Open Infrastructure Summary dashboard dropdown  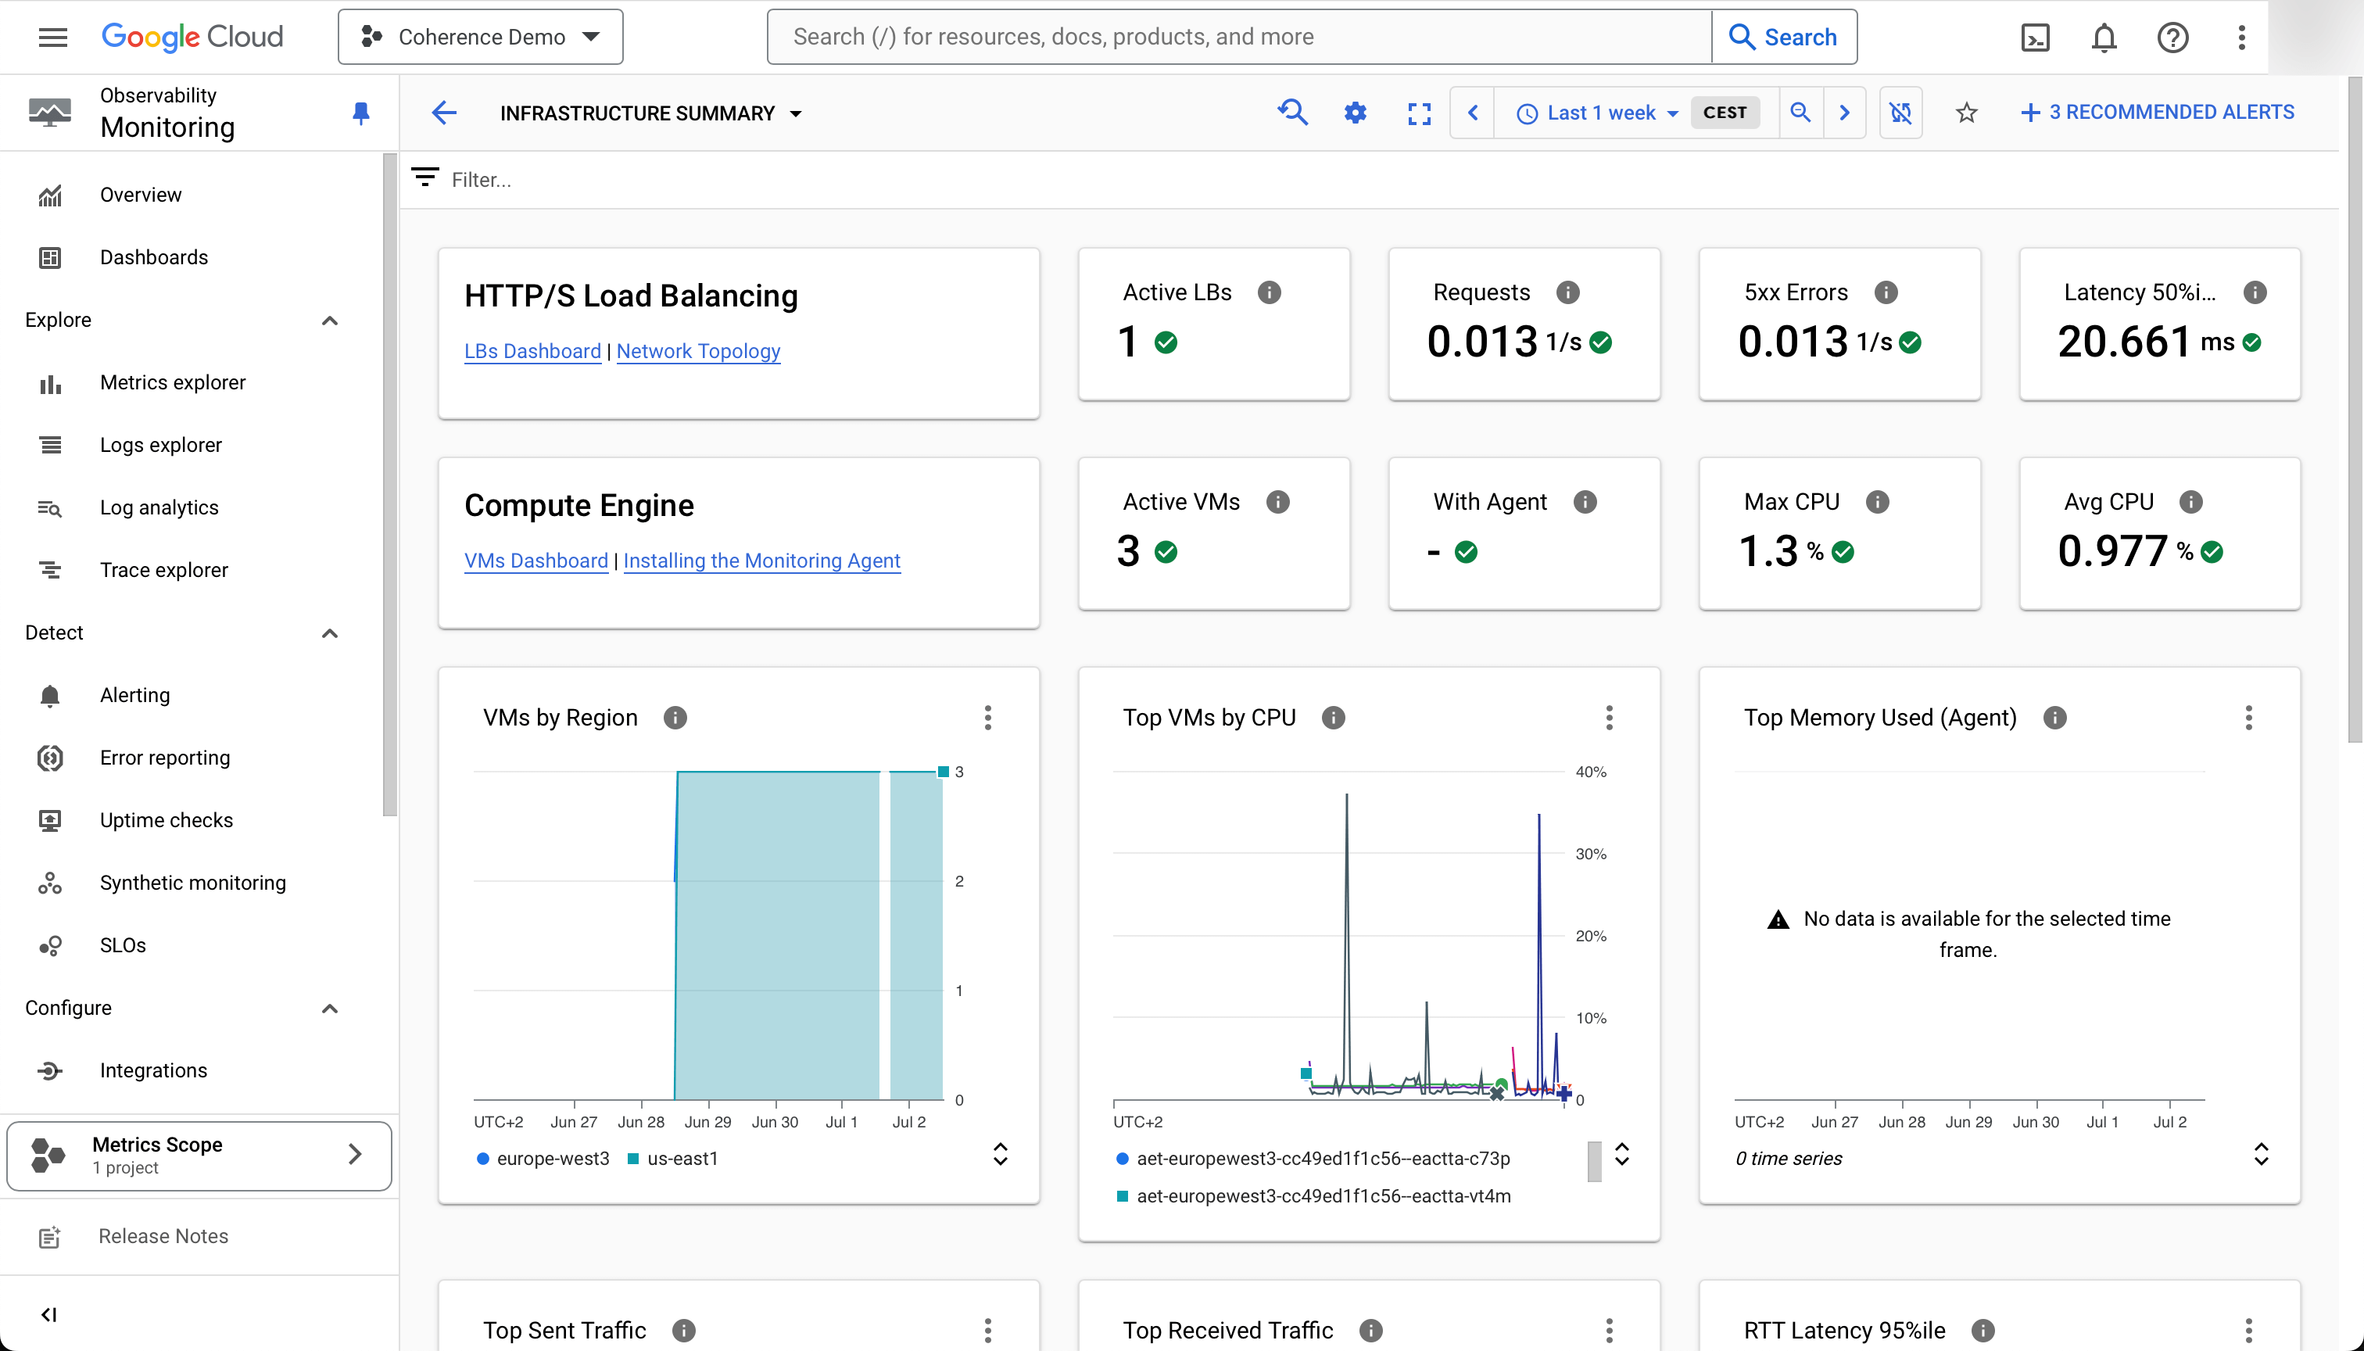[x=651, y=113]
